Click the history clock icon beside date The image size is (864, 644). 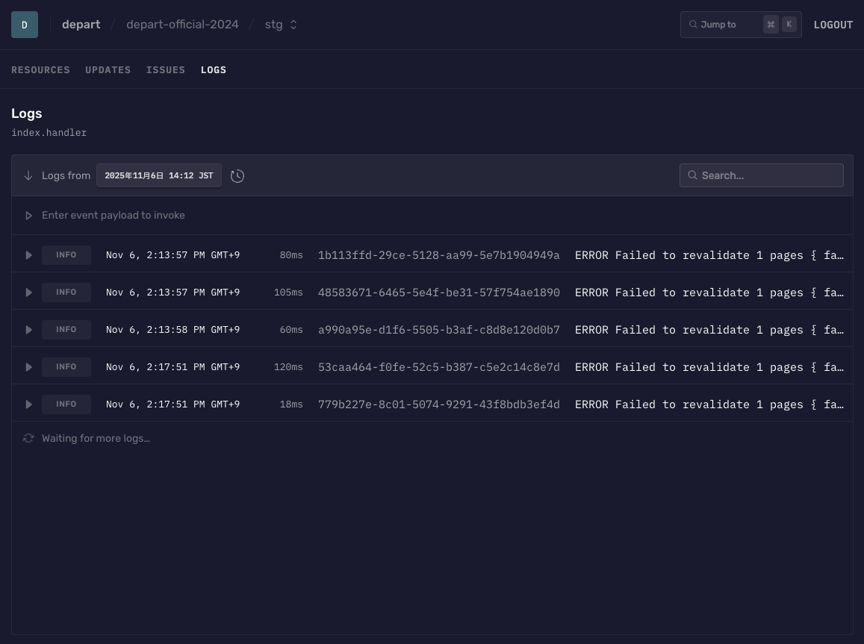pos(237,176)
